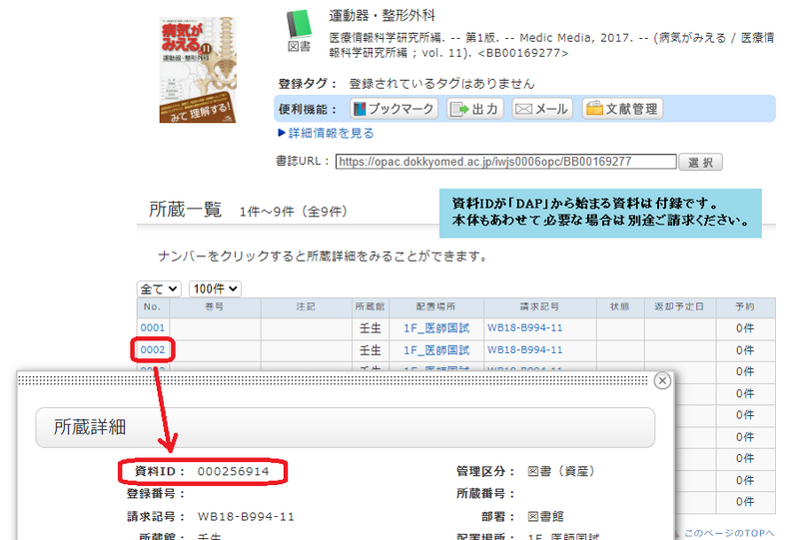Click the 配置場所 column header
Image resolution: width=799 pixels, height=540 pixels.
pos(435,306)
